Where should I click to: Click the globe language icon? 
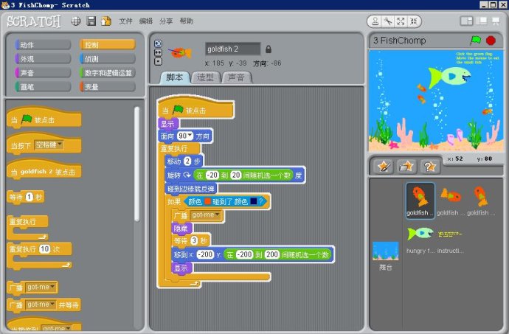coord(76,21)
